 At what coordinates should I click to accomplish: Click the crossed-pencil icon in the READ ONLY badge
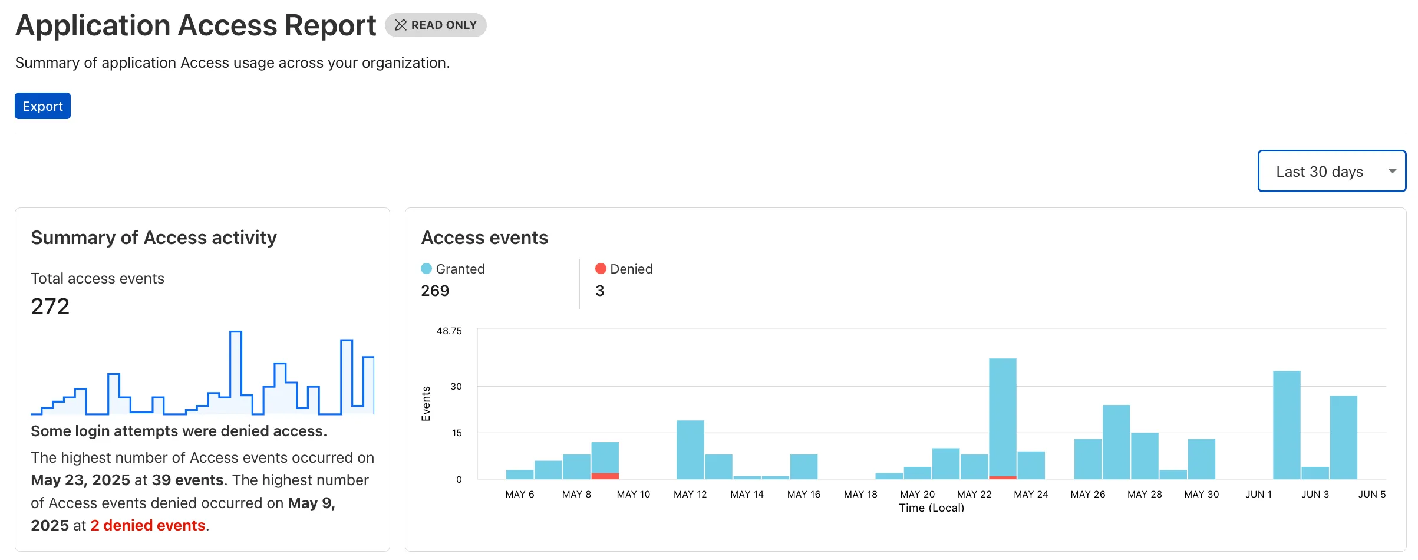[400, 25]
